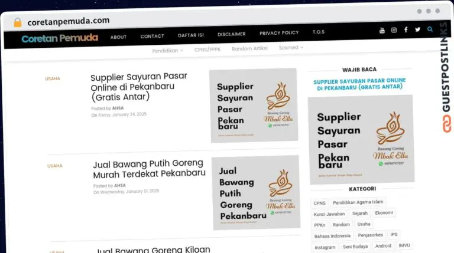This screenshot has width=454, height=253.
Task: Open the Daftar Isi menu item
Action: 191,35
